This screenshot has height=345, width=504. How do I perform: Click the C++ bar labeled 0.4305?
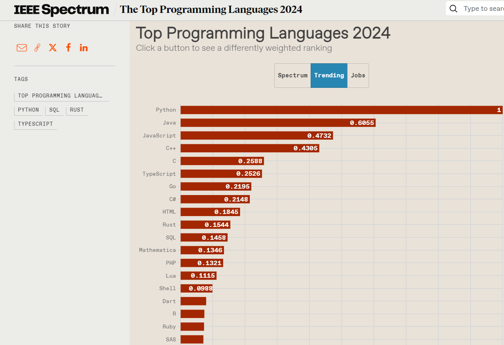(x=250, y=148)
